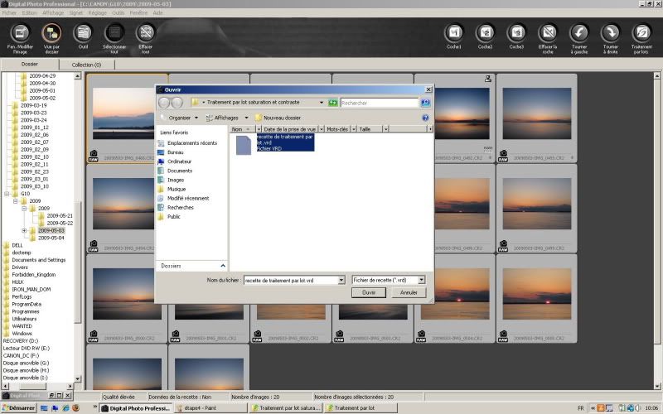The height and width of the screenshot is (414, 663).
Task: Click the green refresh icon beside path
Action: point(333,103)
